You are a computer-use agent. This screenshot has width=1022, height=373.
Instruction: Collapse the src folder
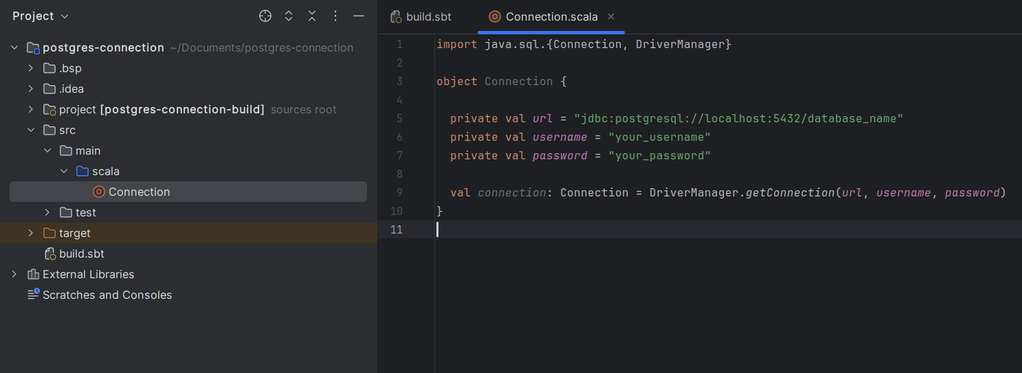point(30,131)
